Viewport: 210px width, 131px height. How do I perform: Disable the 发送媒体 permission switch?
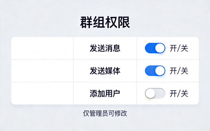pos(155,71)
